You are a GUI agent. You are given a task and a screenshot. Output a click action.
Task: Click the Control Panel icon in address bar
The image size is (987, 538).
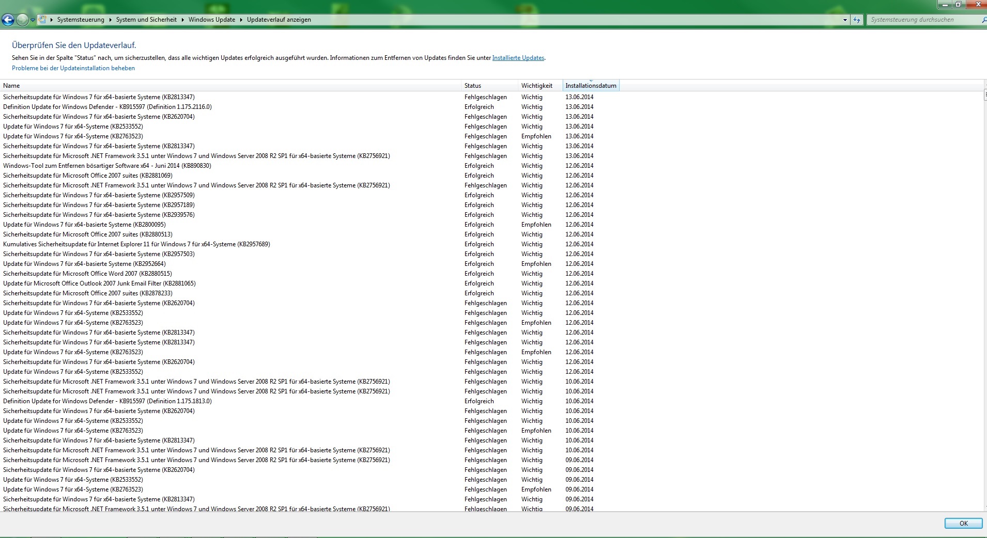(x=43, y=20)
